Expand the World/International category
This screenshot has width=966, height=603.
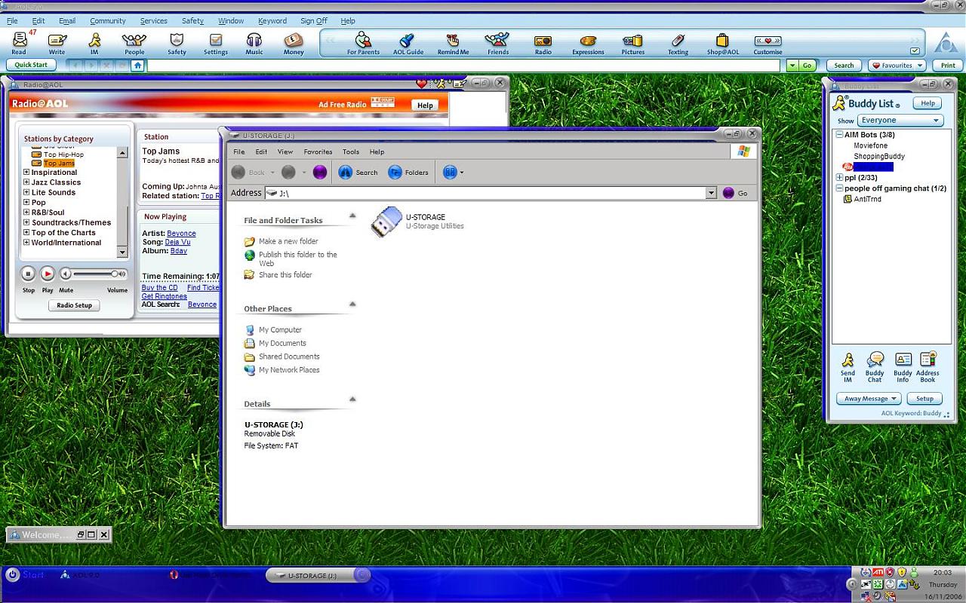click(x=26, y=243)
